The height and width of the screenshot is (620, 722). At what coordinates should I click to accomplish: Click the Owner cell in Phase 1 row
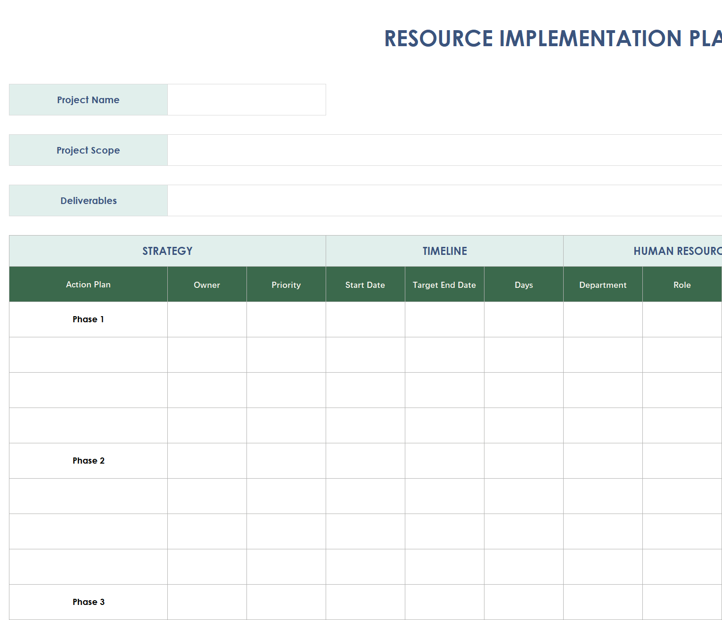click(207, 319)
